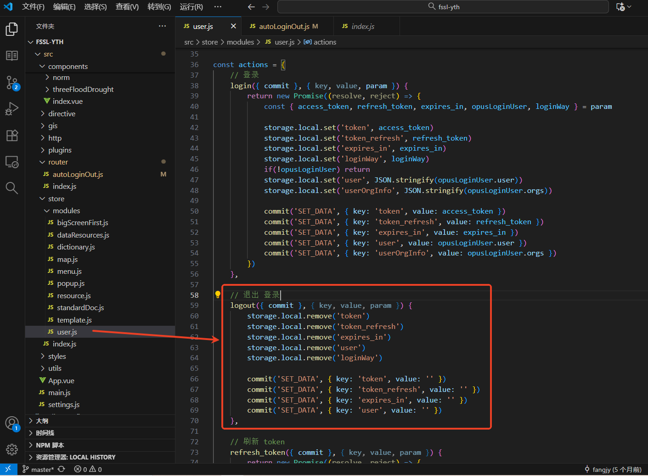The image size is (648, 476).
Task: Expand the LOCAL HISTORY section
Action: [100, 457]
